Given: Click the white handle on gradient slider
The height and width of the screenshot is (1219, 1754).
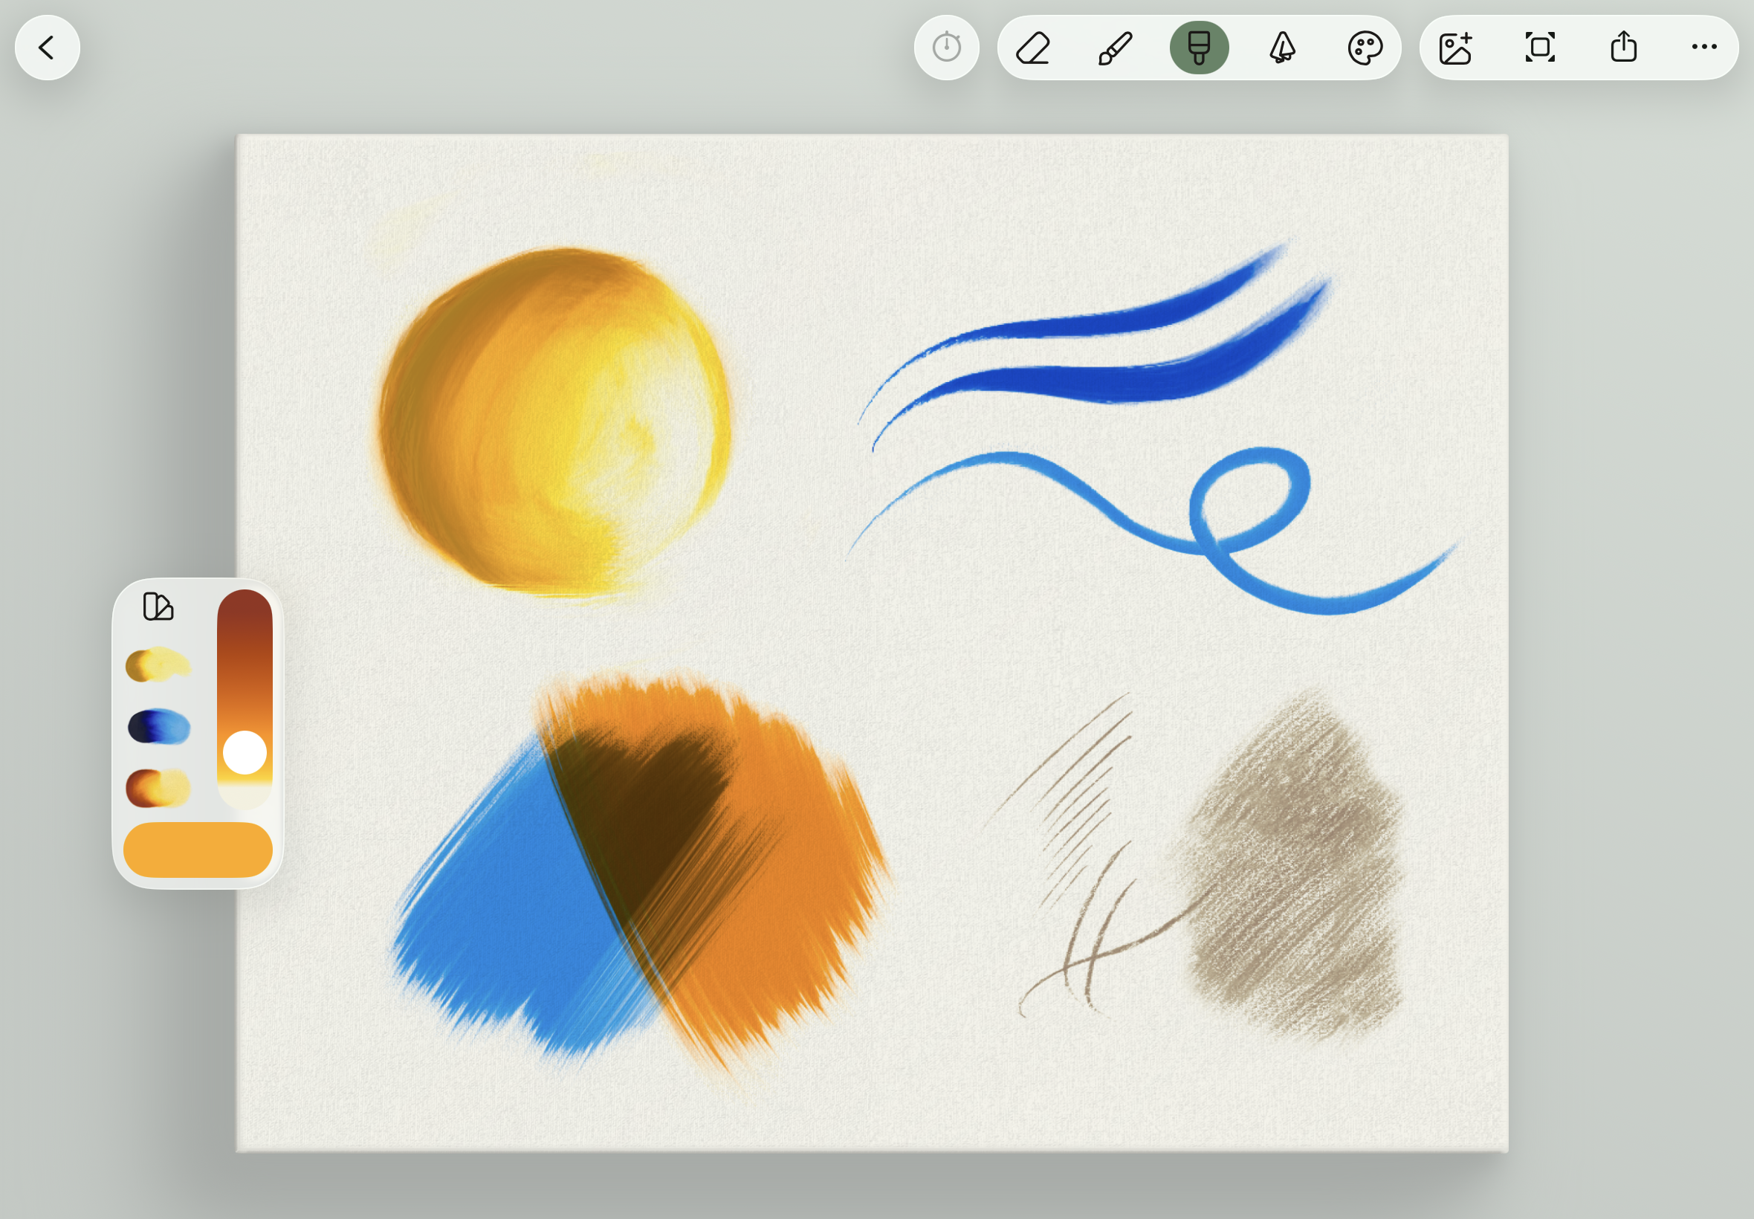Looking at the screenshot, I should point(245,752).
